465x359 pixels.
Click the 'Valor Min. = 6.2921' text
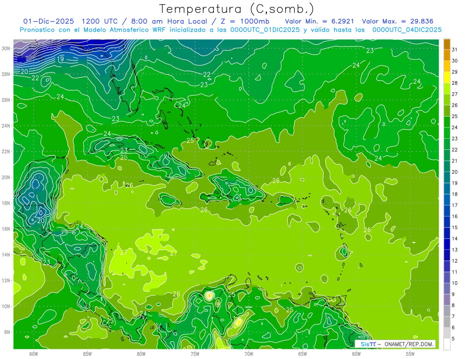coord(320,21)
